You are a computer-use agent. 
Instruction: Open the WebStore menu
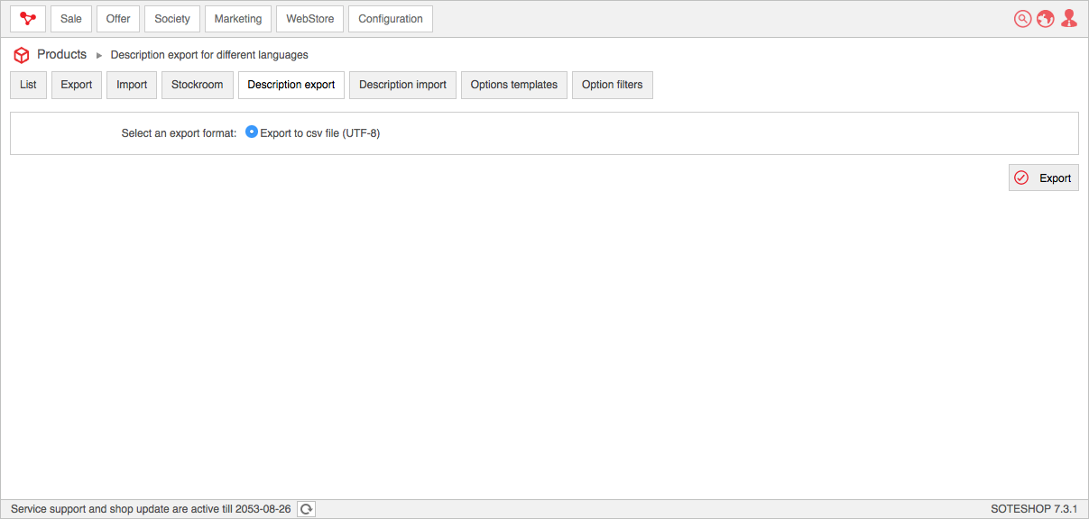[310, 19]
